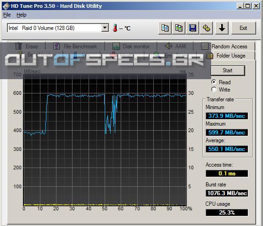
Task: Open the options gears icon
Action: click(x=206, y=28)
